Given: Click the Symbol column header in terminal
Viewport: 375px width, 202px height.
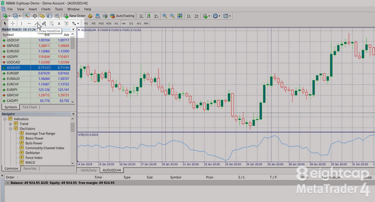Looking at the screenshot, I should pos(176,177).
